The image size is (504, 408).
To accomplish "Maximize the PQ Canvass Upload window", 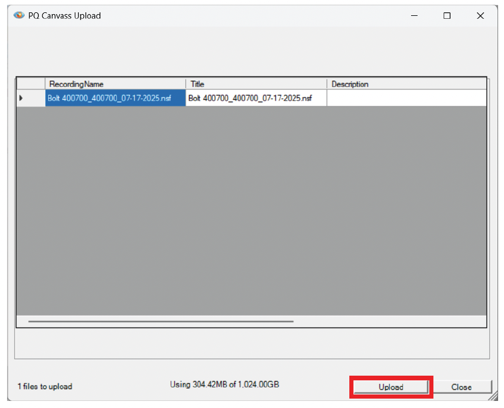I will (447, 16).
